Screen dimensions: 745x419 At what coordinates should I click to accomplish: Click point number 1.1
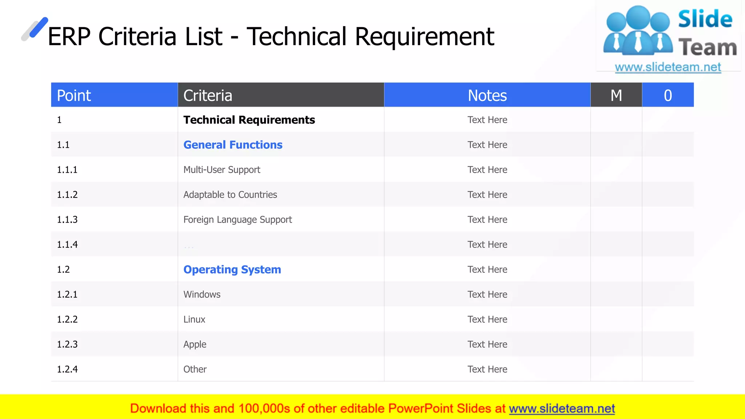coord(63,145)
